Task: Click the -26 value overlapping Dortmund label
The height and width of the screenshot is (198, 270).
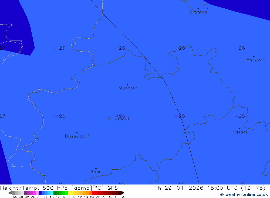Action: pos(120,116)
